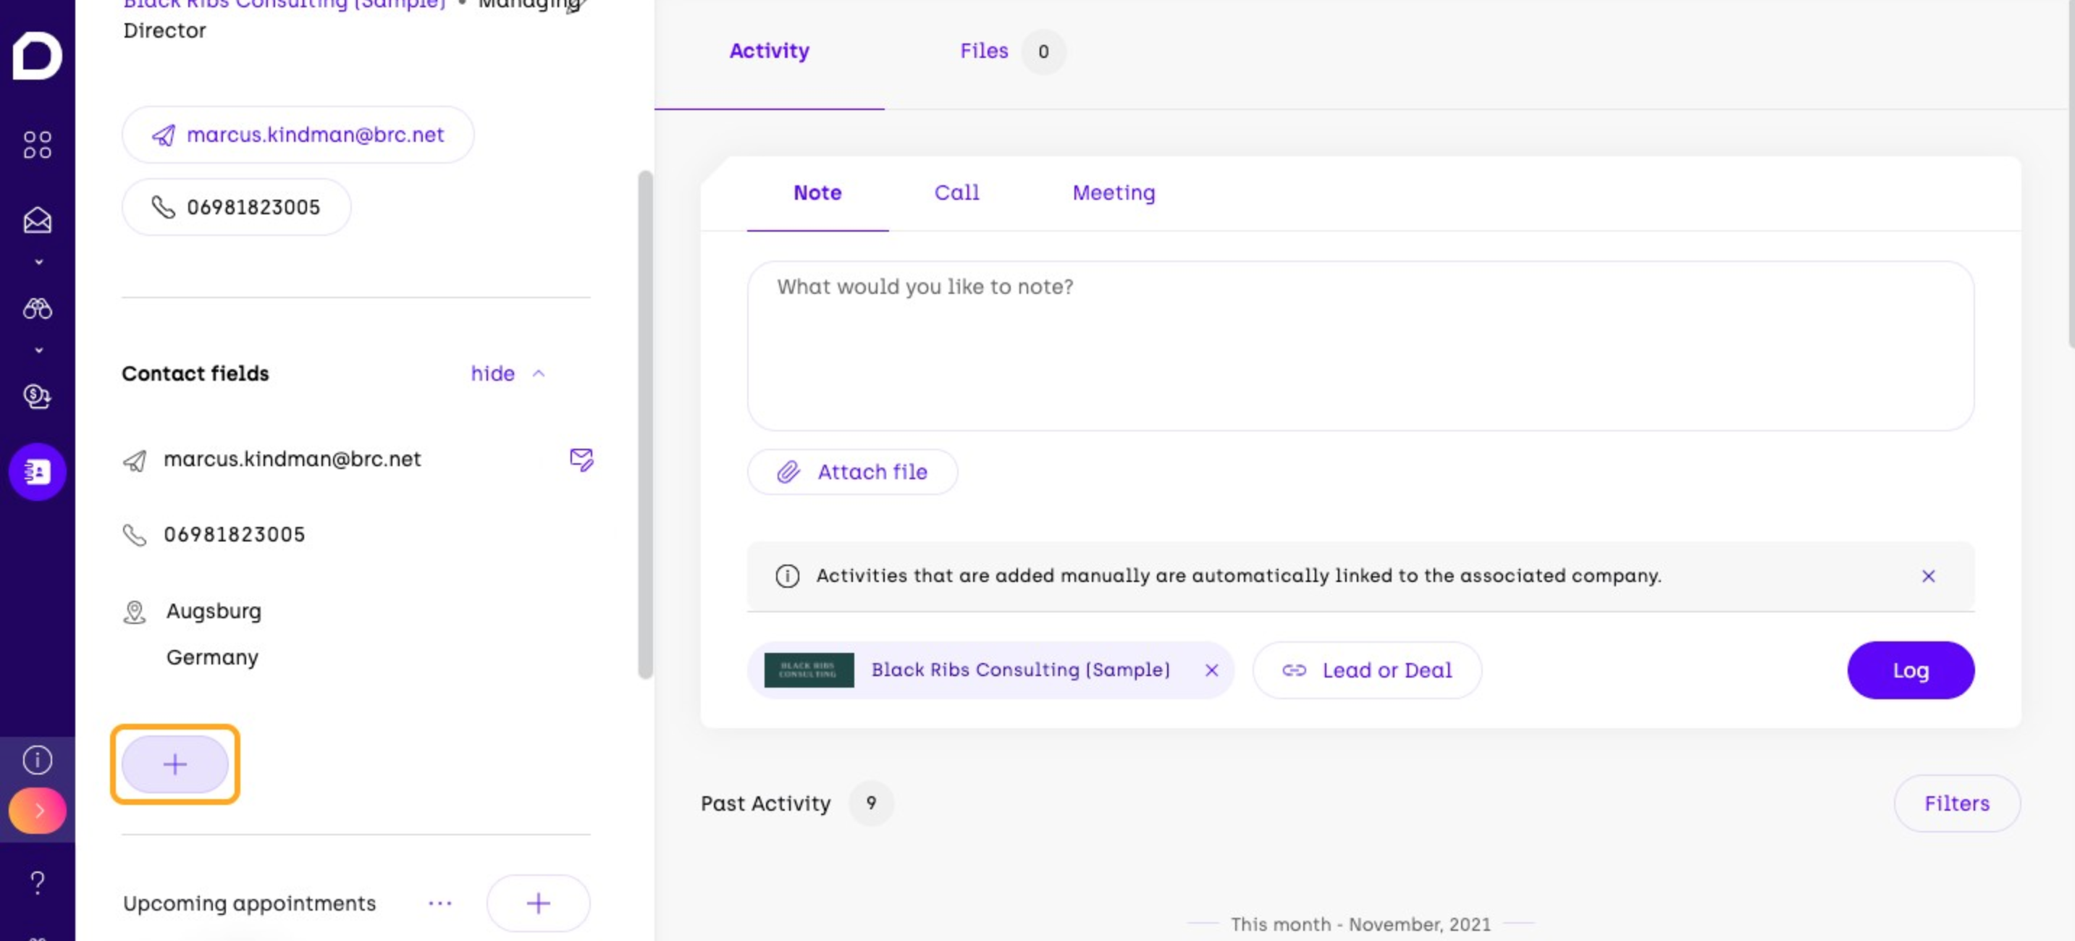Click the info circle icon in sidebar
This screenshot has height=941, width=2075.
[x=37, y=760]
